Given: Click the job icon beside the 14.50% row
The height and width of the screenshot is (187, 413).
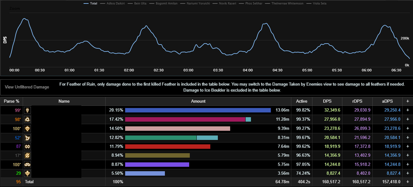Looking at the screenshot, I should point(28,129).
